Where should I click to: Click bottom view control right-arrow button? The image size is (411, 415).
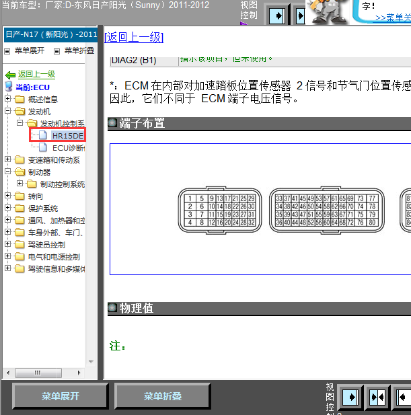[x=350, y=397]
